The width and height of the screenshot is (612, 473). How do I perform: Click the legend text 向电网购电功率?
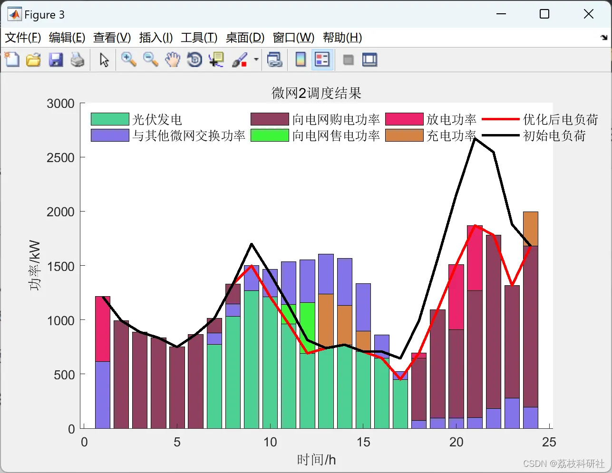coord(336,119)
